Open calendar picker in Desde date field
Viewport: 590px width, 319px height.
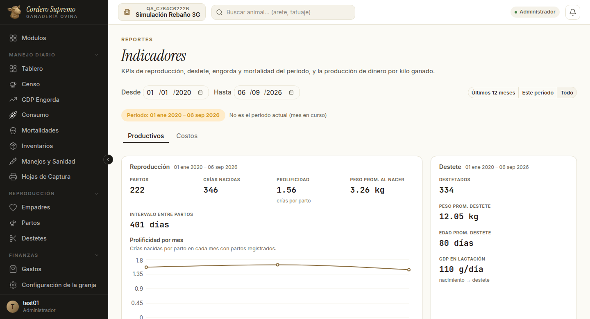[200, 92]
